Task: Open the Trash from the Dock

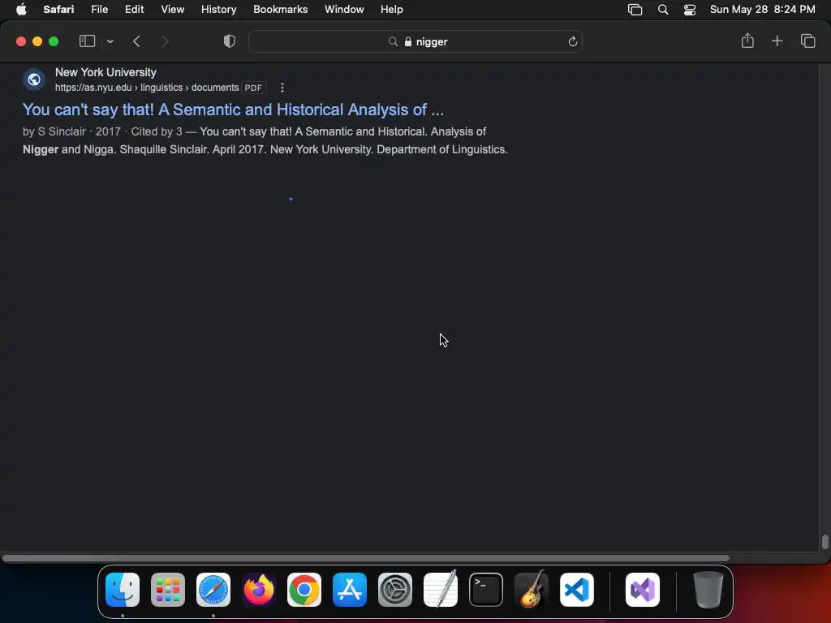Action: pos(708,590)
